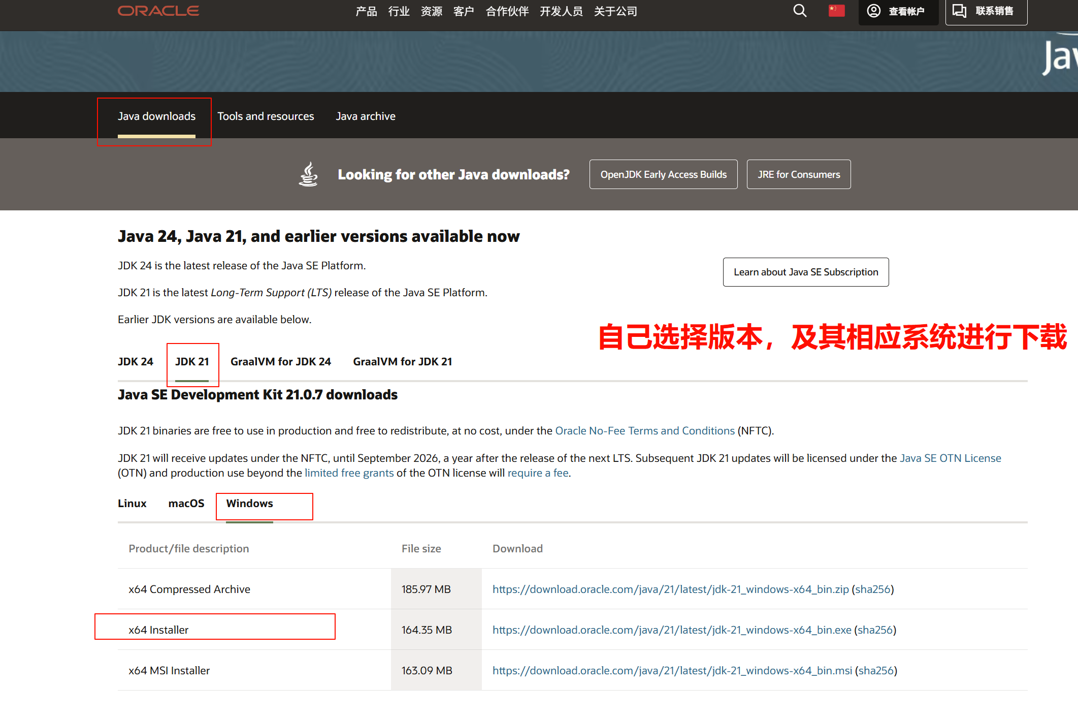This screenshot has height=718, width=1078.
Task: Open the 资源 resources menu
Action: coord(431,11)
